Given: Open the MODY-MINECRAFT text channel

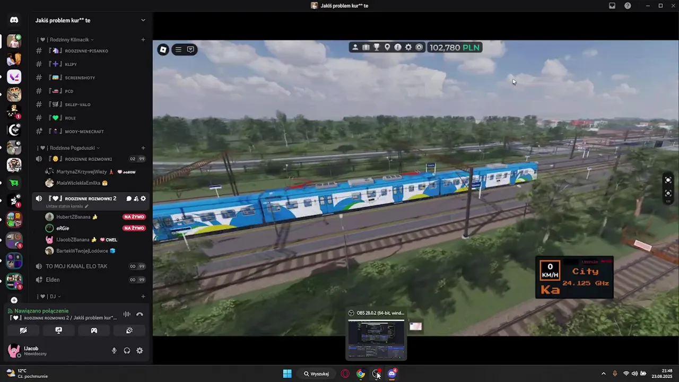Looking at the screenshot, I should [x=91, y=131].
